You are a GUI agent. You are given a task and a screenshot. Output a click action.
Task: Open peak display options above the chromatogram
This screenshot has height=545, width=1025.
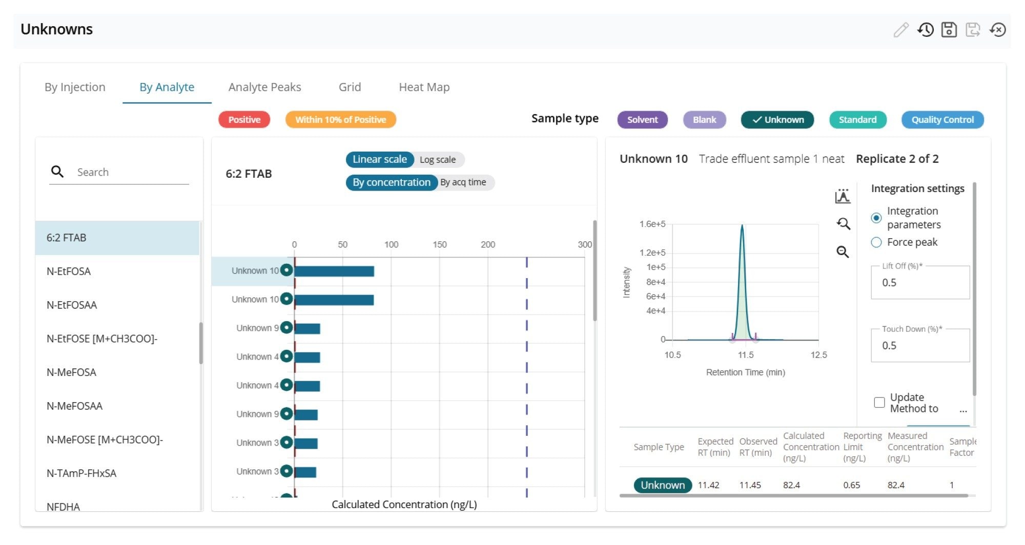(x=843, y=196)
